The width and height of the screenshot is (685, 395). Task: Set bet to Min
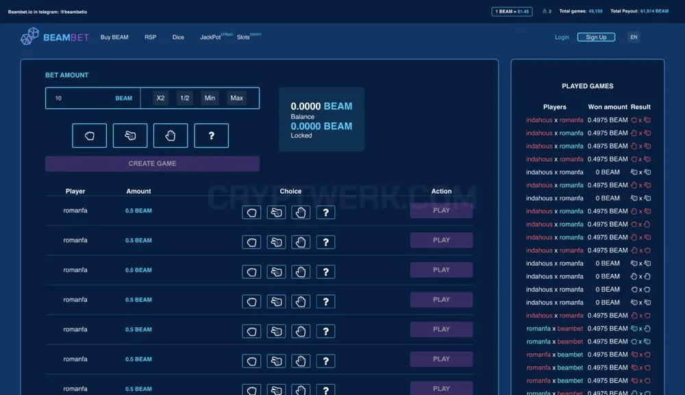210,98
